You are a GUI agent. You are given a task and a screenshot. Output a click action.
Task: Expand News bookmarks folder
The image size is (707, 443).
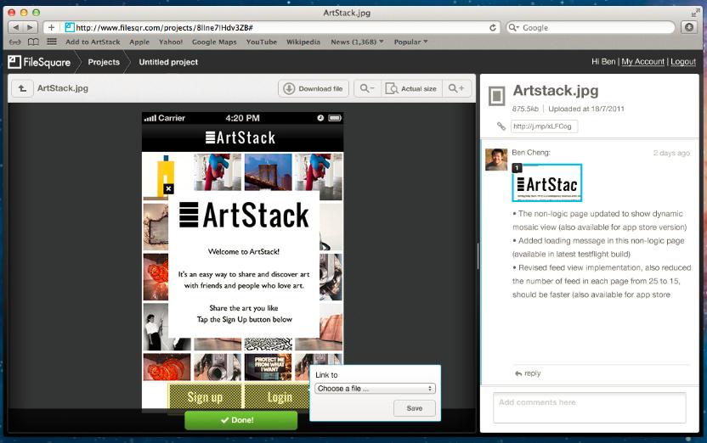point(357,42)
